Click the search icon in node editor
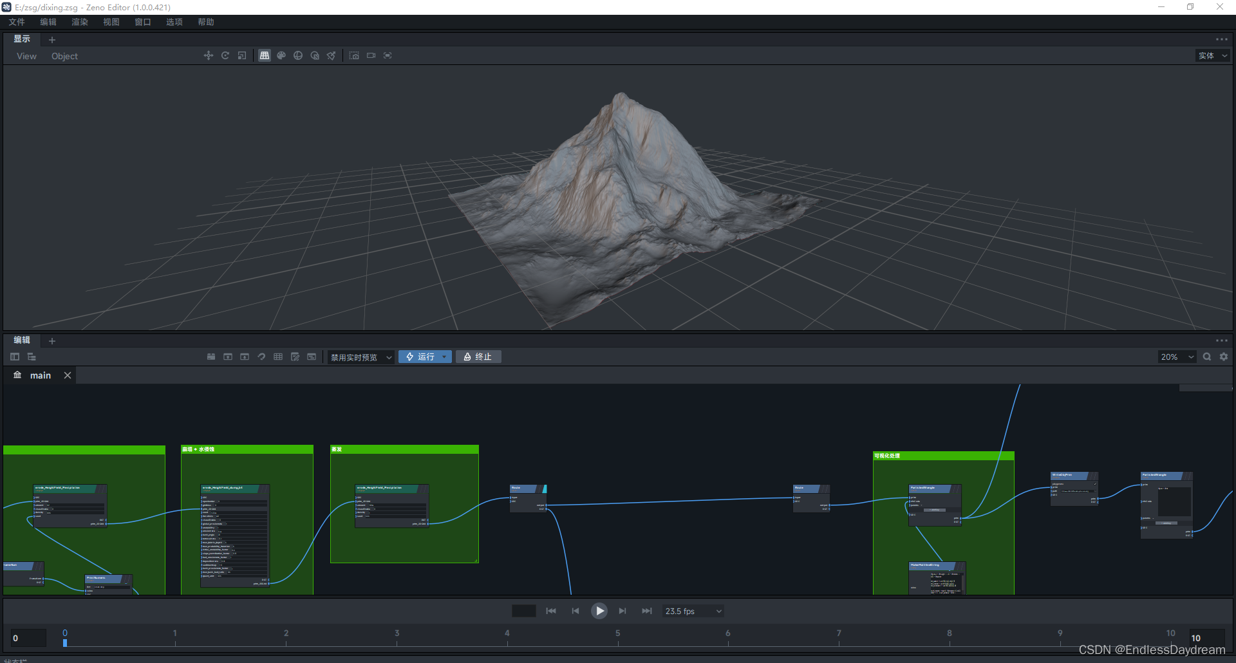 (1207, 357)
